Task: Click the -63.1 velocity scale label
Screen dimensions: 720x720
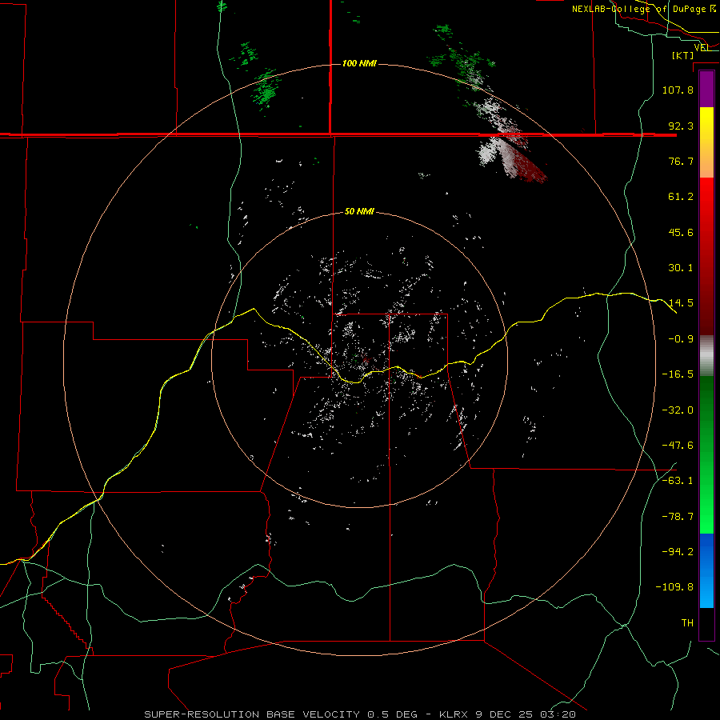Action: pyautogui.click(x=678, y=481)
